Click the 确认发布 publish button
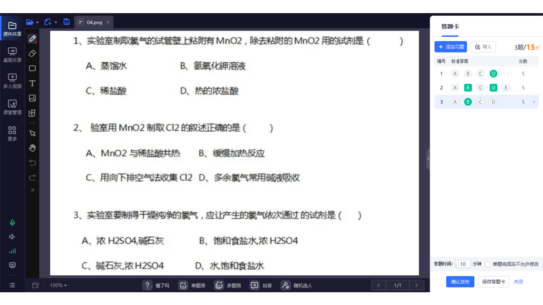This screenshot has width=543, height=305. [x=460, y=281]
